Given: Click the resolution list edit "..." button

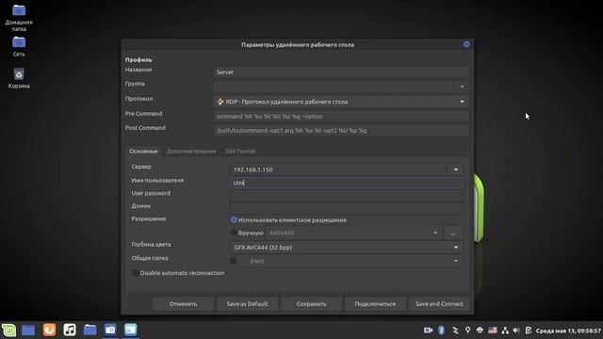Looking at the screenshot, I should point(453,233).
